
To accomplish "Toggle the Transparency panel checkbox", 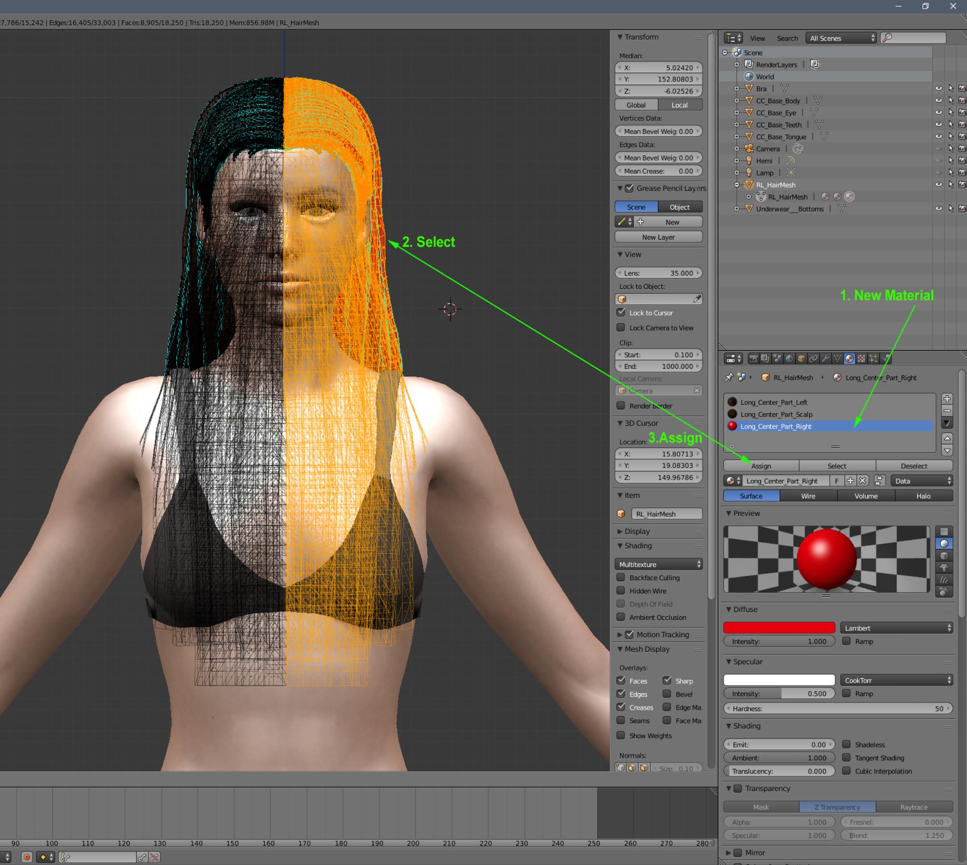I will pyautogui.click(x=738, y=789).
